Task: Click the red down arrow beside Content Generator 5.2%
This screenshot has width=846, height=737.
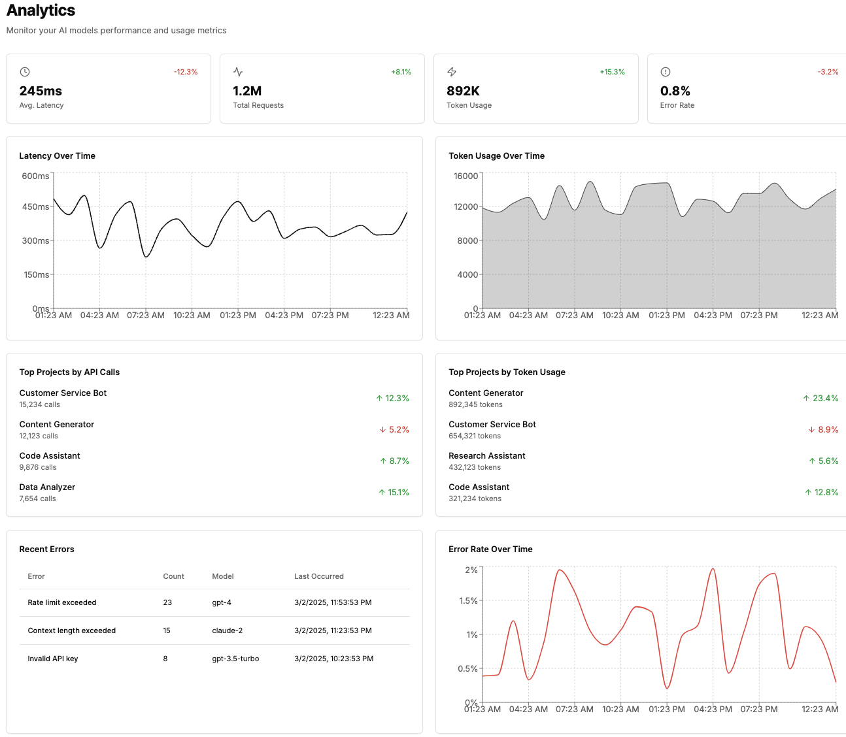Action: pos(382,429)
